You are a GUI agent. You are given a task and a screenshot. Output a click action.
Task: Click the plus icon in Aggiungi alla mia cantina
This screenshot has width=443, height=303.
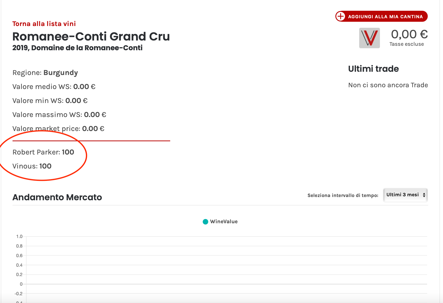[341, 16]
